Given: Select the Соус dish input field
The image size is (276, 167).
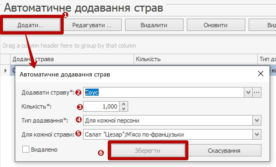Looking at the screenshot, I should [163, 93].
